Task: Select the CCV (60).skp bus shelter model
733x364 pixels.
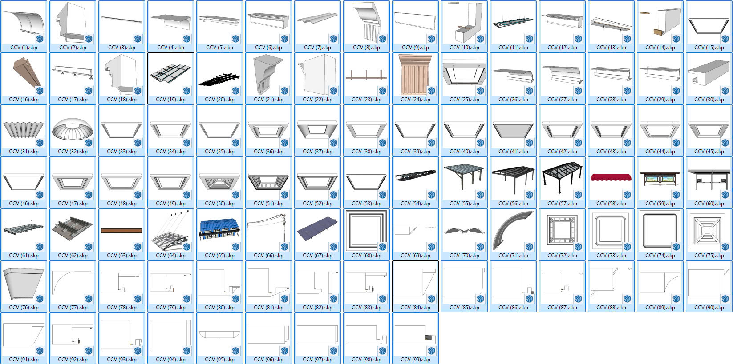Action: coord(709,178)
